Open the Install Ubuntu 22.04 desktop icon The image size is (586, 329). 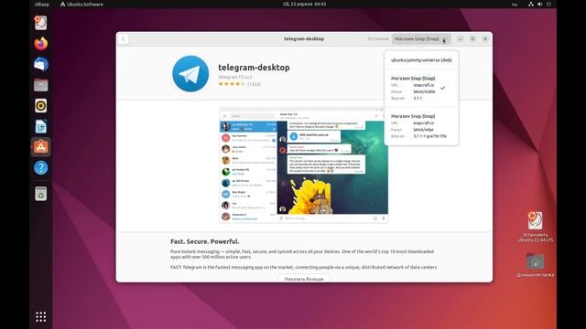[x=535, y=227]
